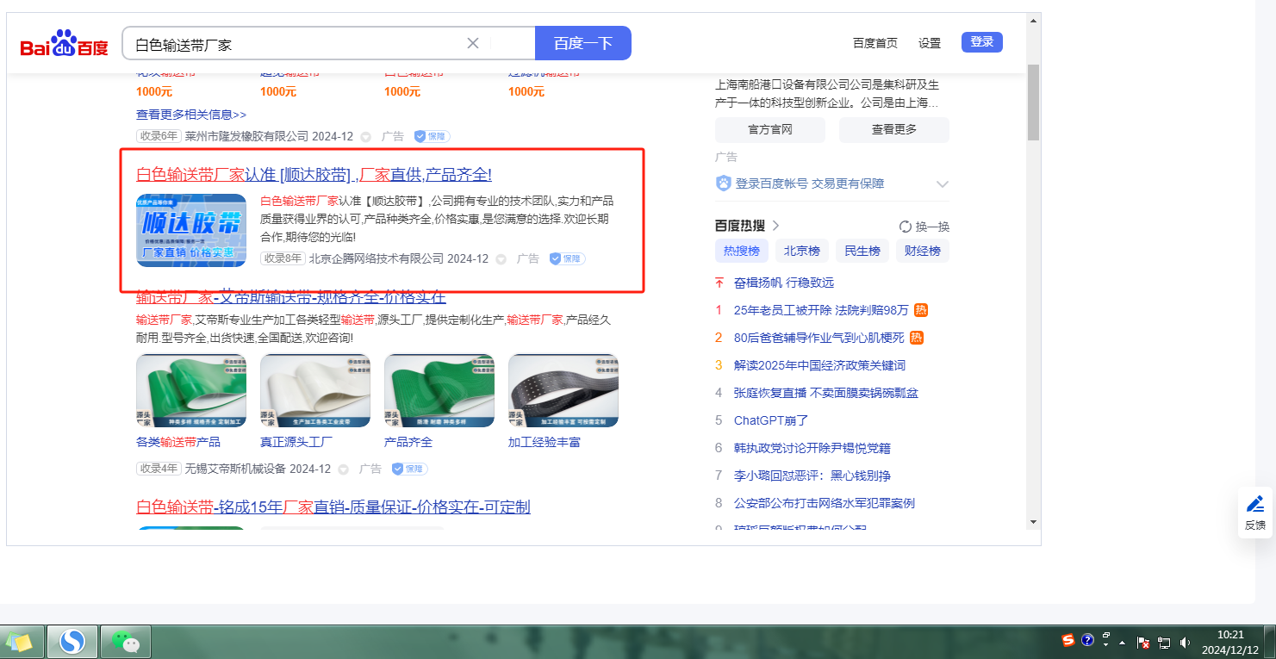Open hot search 李小璐回怼恶评：黑心钱别挣

(x=812, y=476)
